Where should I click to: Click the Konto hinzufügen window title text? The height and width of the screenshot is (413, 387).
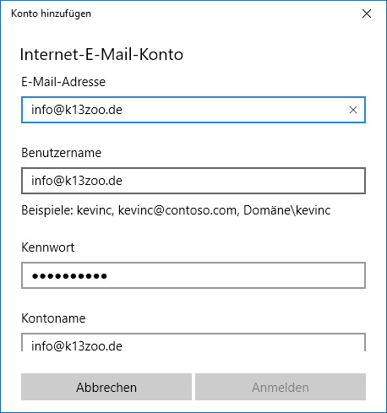coord(51,14)
